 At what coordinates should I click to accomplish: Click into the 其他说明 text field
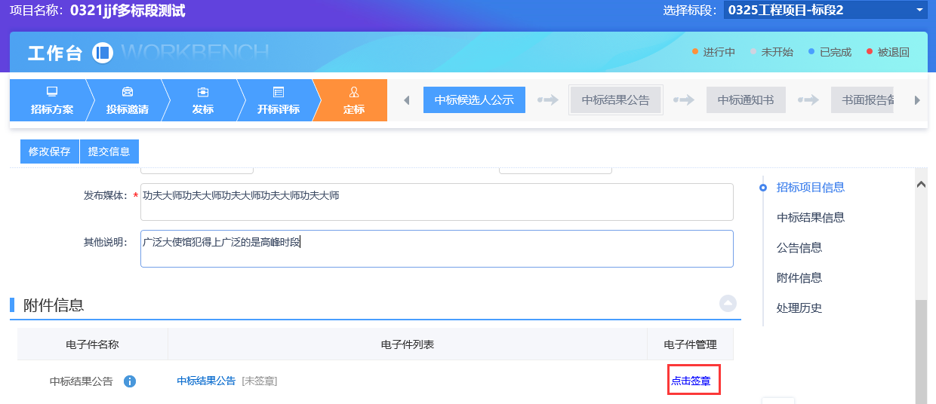click(x=436, y=249)
